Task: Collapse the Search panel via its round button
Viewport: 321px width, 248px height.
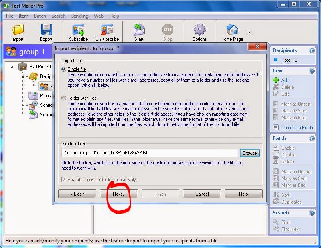Action: click(311, 213)
